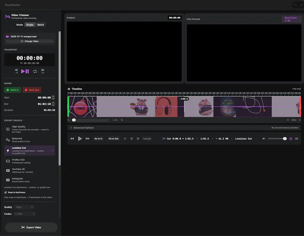Click the High Quality monitor icon
This screenshot has width=304, height=236.
pyautogui.click(x=8, y=129)
